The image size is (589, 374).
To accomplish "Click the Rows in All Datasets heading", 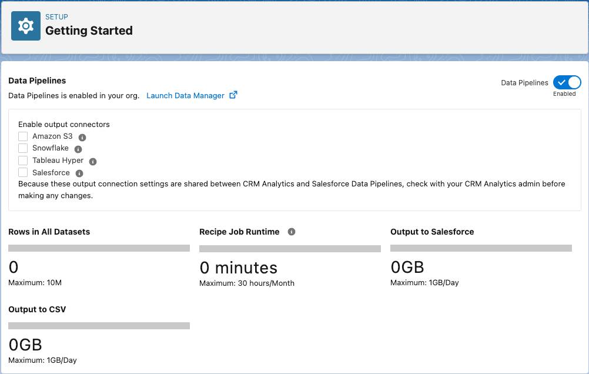I will pyautogui.click(x=49, y=232).
